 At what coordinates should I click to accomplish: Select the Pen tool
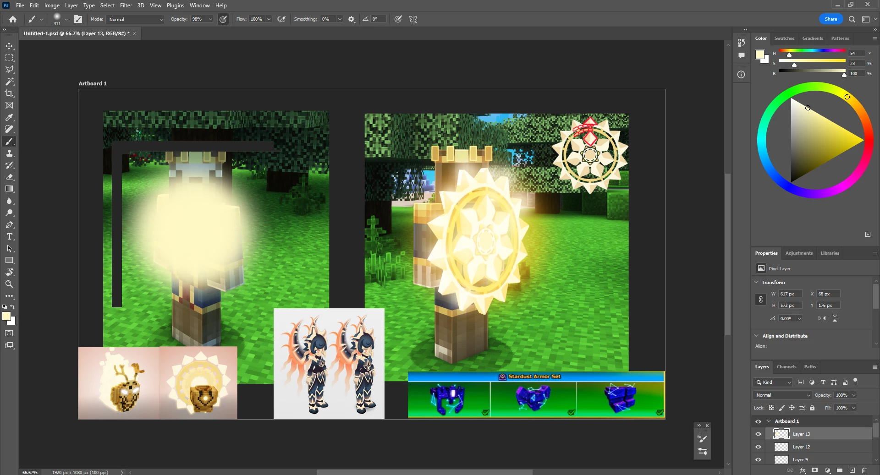pyautogui.click(x=9, y=224)
